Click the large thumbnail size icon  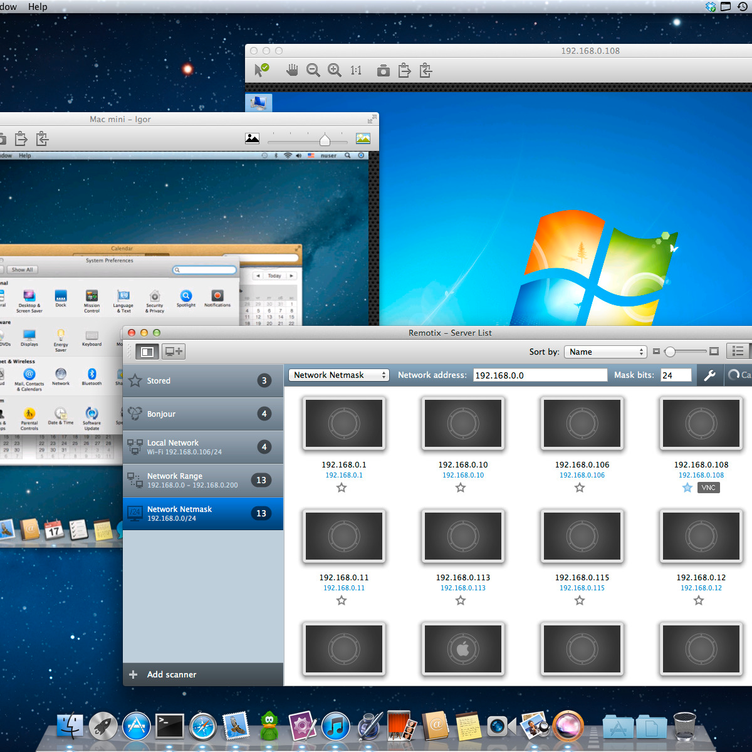click(x=714, y=352)
